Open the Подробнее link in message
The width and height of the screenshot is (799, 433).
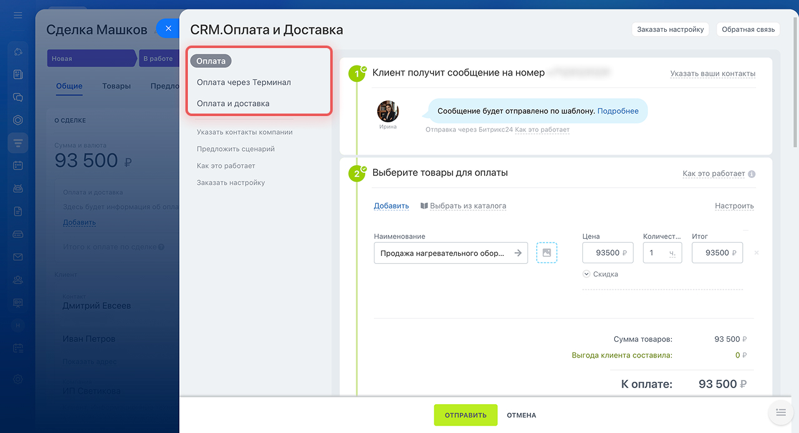pos(618,111)
